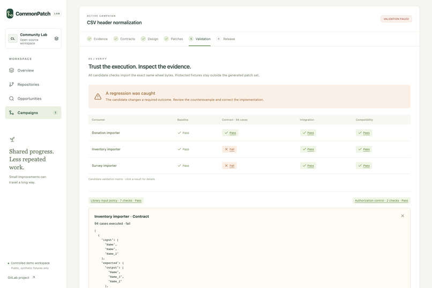Screen dimensions: 432x288
Task: Click the 'CSV header normalization' campaign title
Action: click(114, 23)
